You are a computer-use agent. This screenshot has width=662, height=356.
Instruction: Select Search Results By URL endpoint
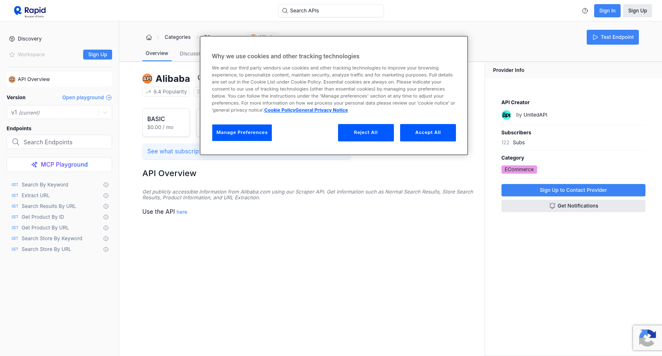tap(49, 206)
